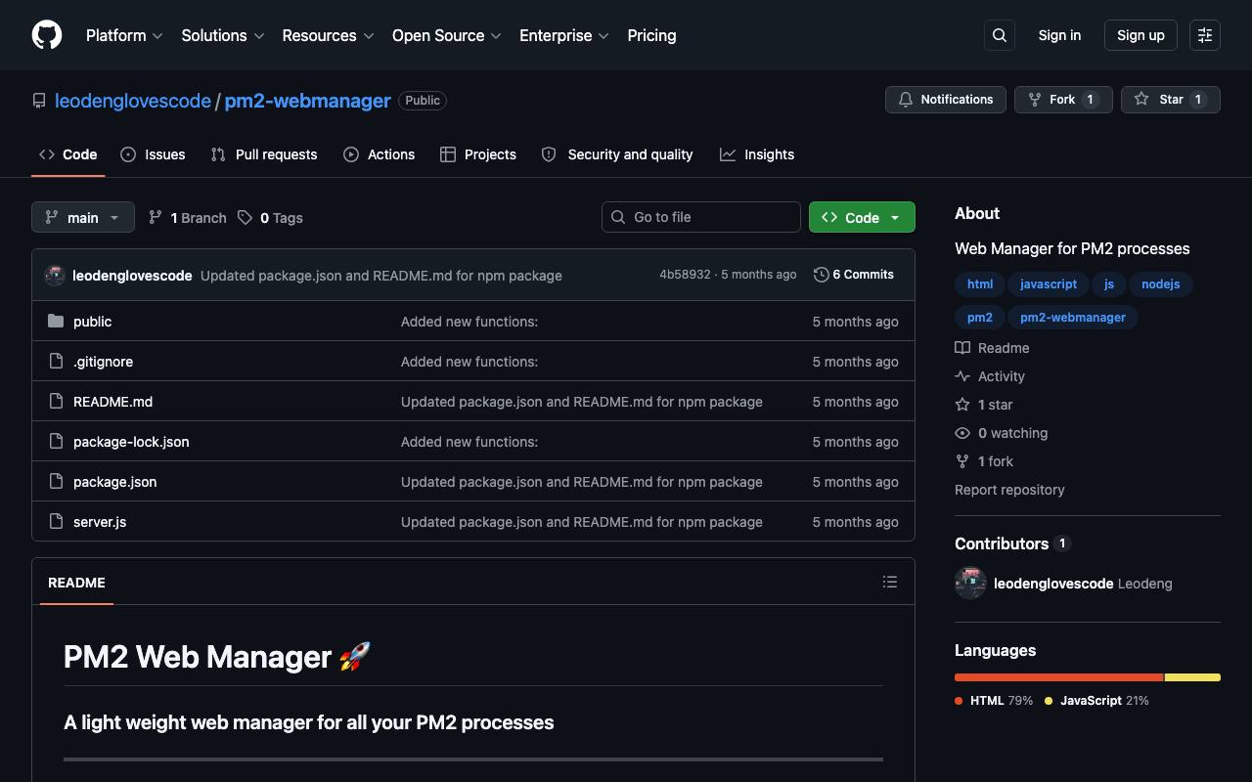1252x782 pixels.
Task: Open commit hash 4b58932
Action: click(685, 275)
